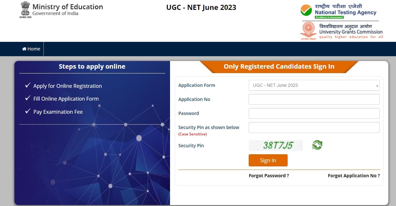This screenshot has height=206, width=396.
Task: Click the checkmark beside Pay Examination Fee
Action: click(x=27, y=111)
